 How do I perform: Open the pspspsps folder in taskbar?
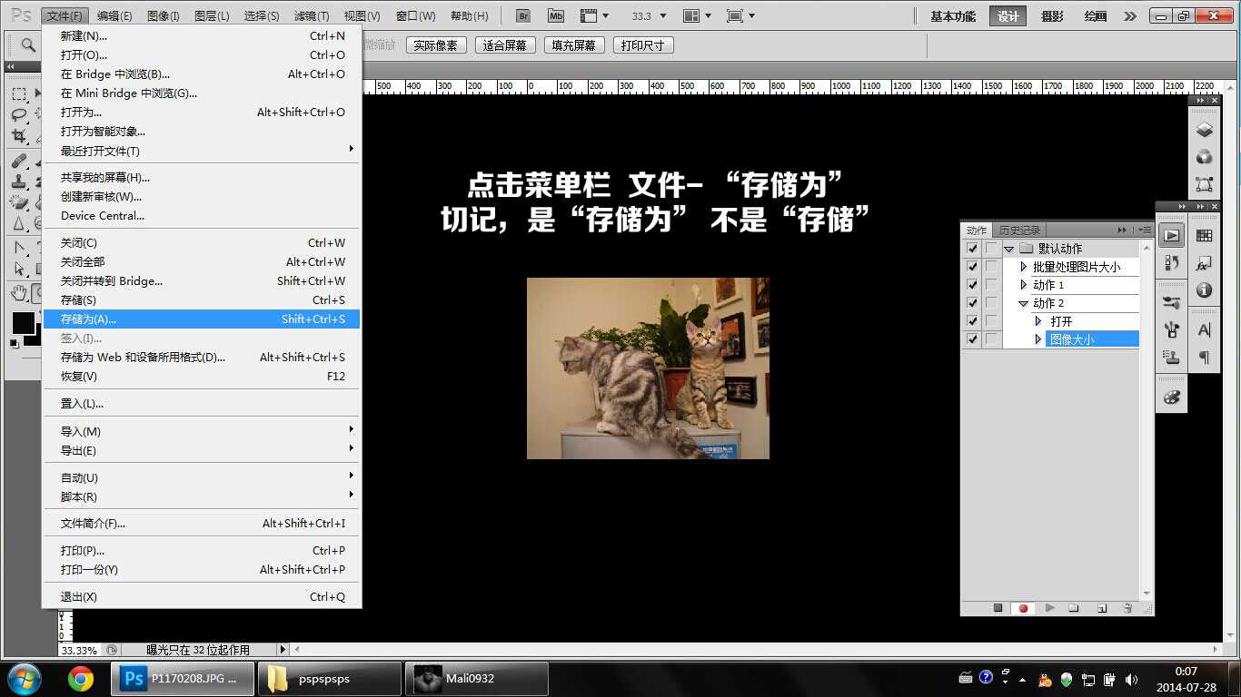point(330,679)
